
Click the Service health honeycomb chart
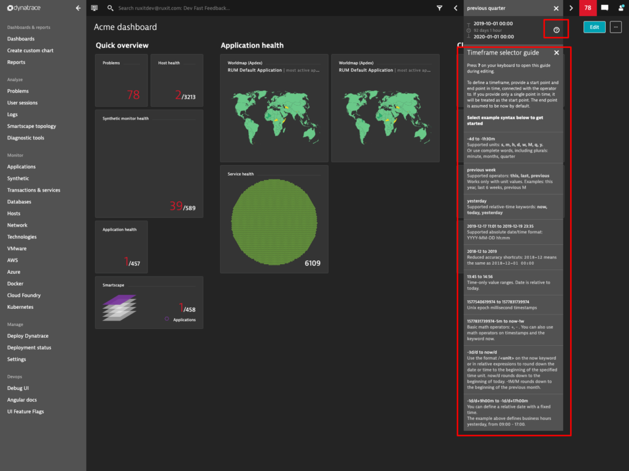coord(275,222)
